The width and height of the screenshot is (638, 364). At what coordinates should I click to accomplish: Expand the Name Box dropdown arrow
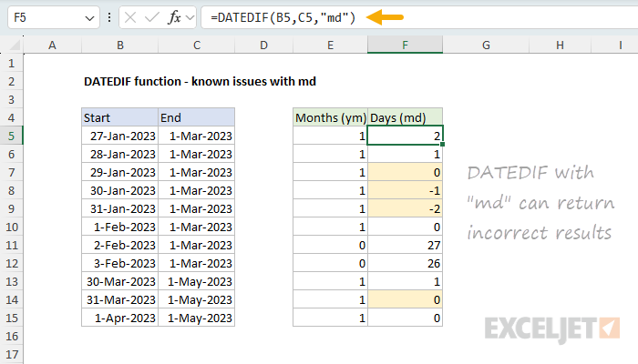tap(89, 18)
